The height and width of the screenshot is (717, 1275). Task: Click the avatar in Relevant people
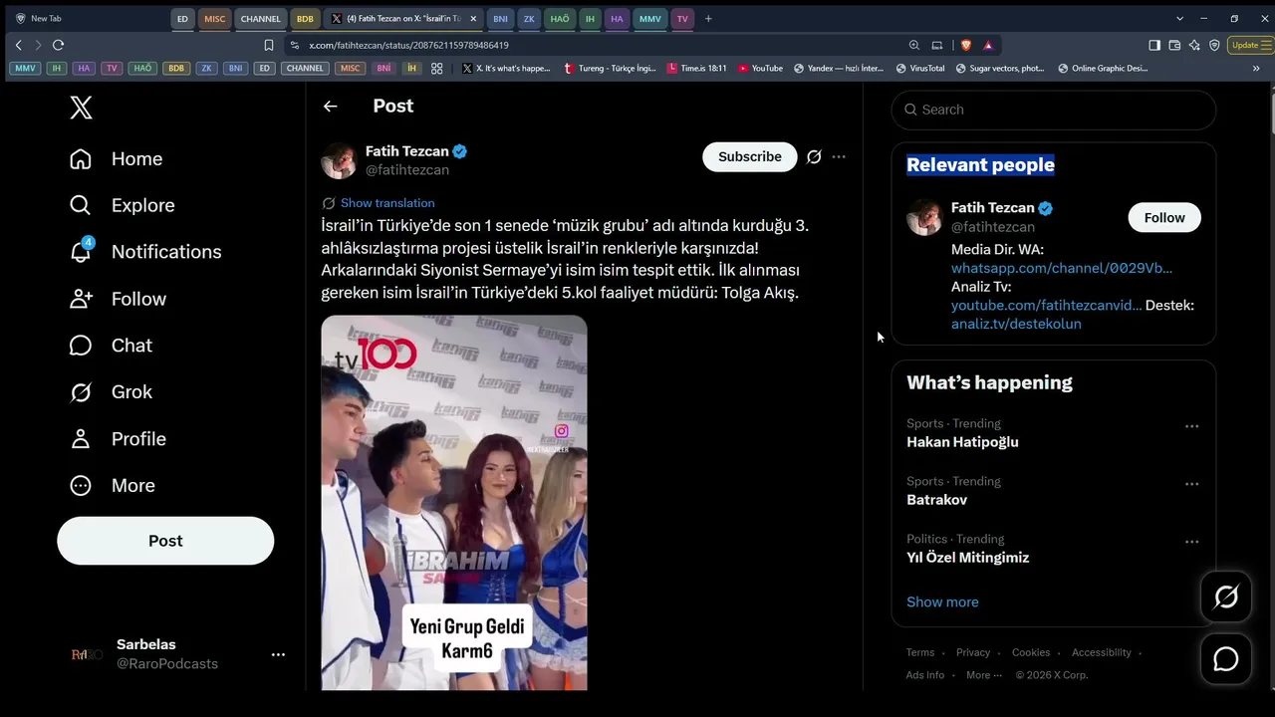click(x=924, y=217)
